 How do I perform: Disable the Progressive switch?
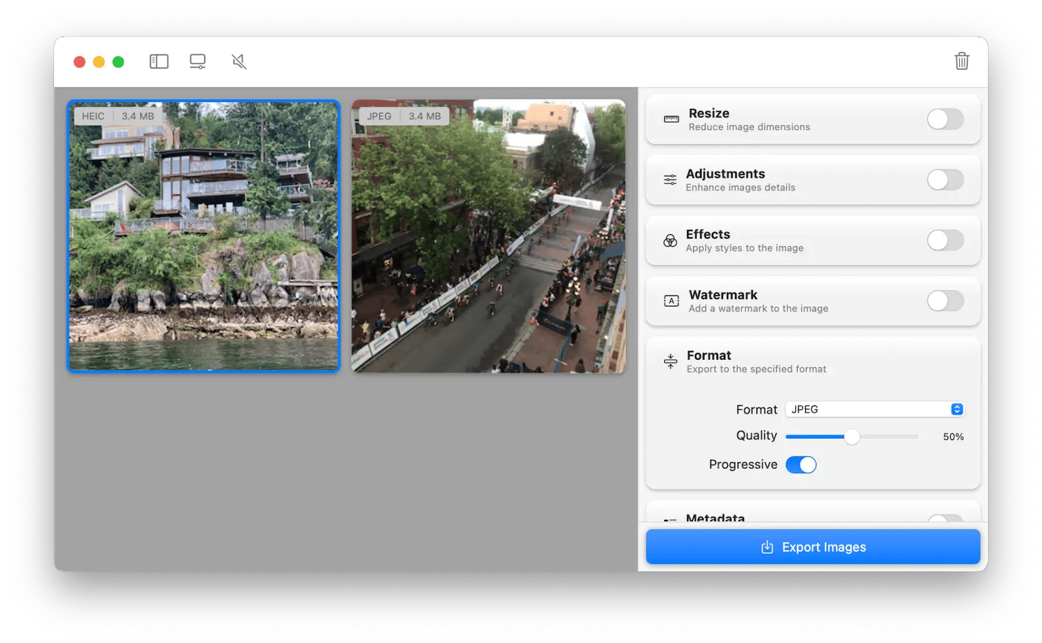[x=801, y=465]
